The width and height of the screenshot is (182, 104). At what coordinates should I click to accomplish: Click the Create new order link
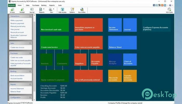tap(17, 57)
